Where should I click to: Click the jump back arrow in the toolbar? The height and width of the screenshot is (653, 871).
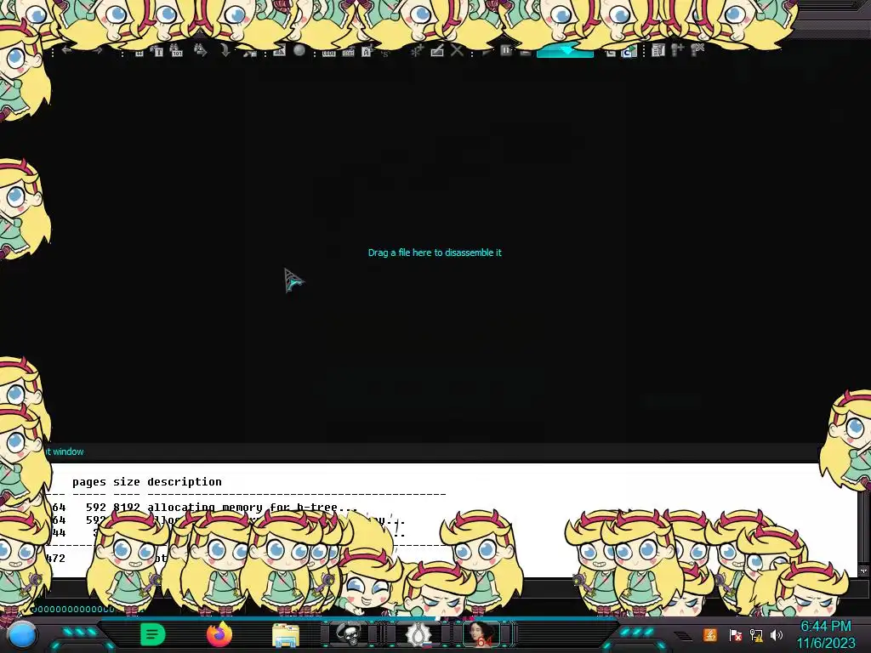pos(66,50)
